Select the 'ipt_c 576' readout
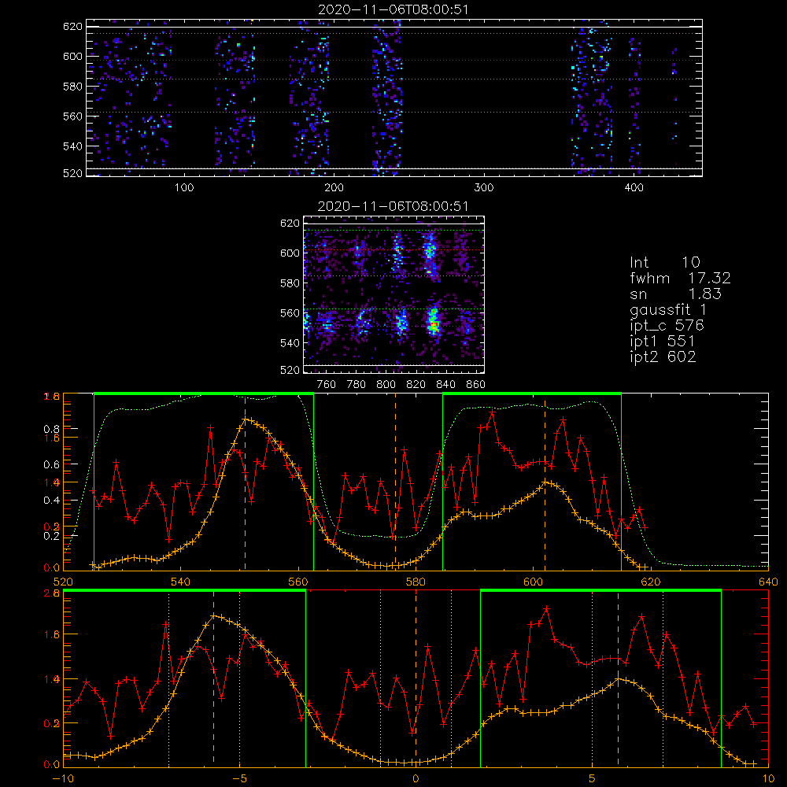 pyautogui.click(x=667, y=326)
